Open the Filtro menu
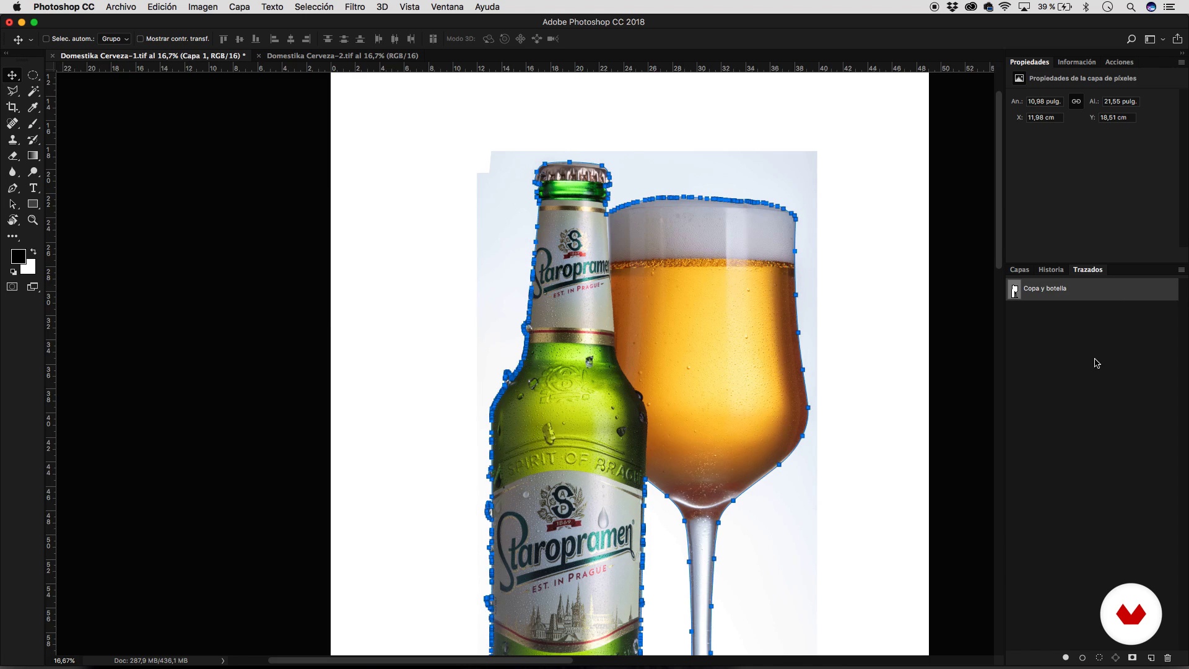1189x669 pixels. click(x=354, y=7)
